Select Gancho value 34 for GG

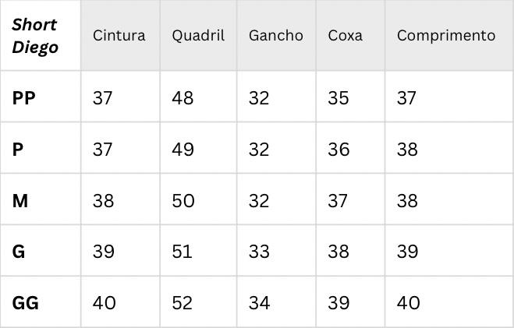coord(259,303)
